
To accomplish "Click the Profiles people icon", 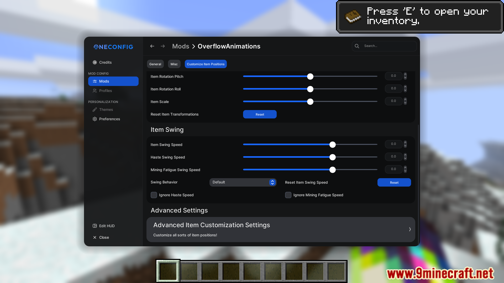I will point(95,91).
